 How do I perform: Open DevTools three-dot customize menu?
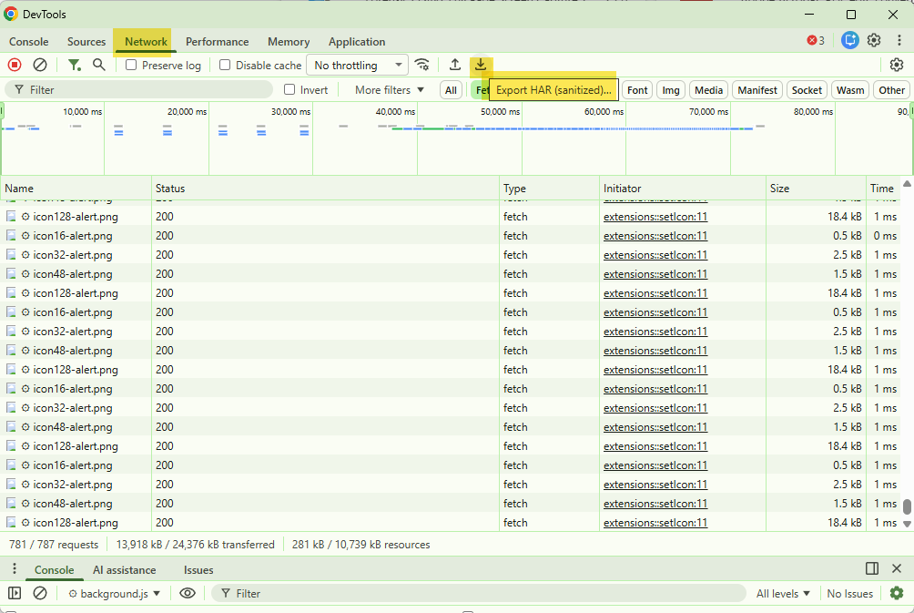(899, 40)
